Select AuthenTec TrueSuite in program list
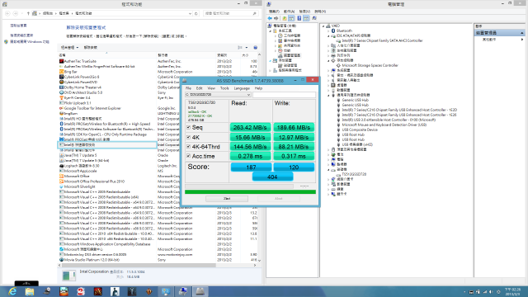Screen dimensions: 528x297 point(80,61)
